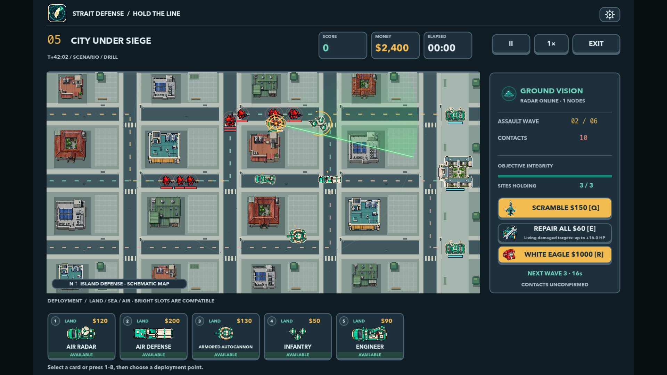Choose the Air Defense $200 card
The image size is (667, 375).
(x=154, y=336)
